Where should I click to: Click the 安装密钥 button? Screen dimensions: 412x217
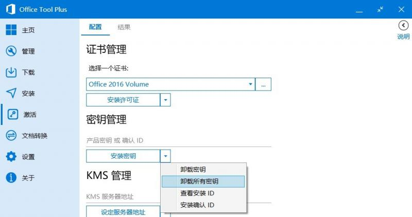click(123, 156)
